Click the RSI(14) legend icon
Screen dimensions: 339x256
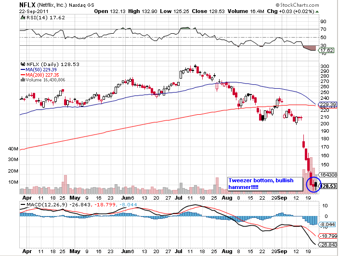22,17
